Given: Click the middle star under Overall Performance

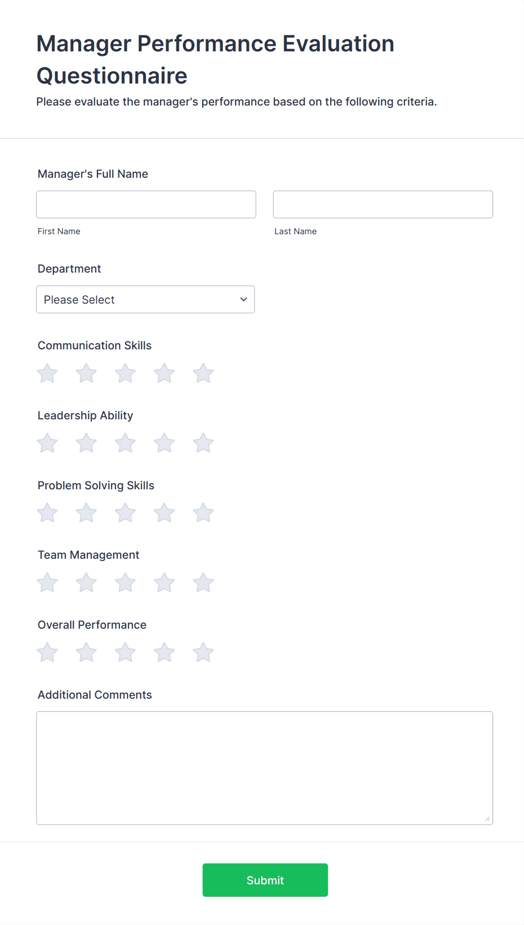Looking at the screenshot, I should 125,652.
